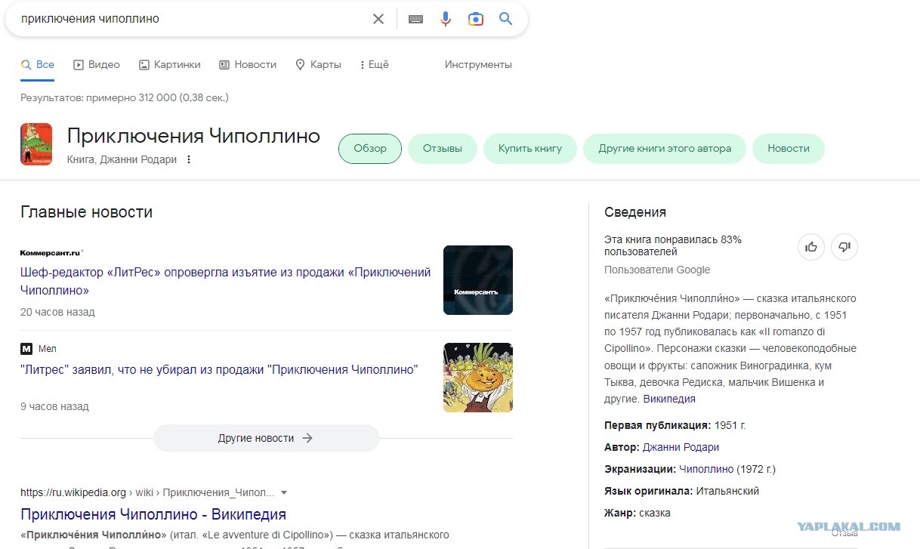Image resolution: width=920 pixels, height=549 pixels.
Task: Clear the search query with X icon
Action: [x=378, y=19]
